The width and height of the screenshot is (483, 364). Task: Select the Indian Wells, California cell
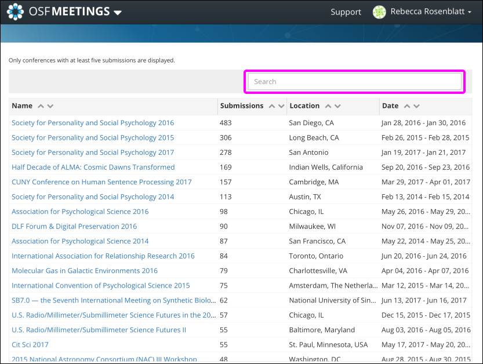pos(326,167)
